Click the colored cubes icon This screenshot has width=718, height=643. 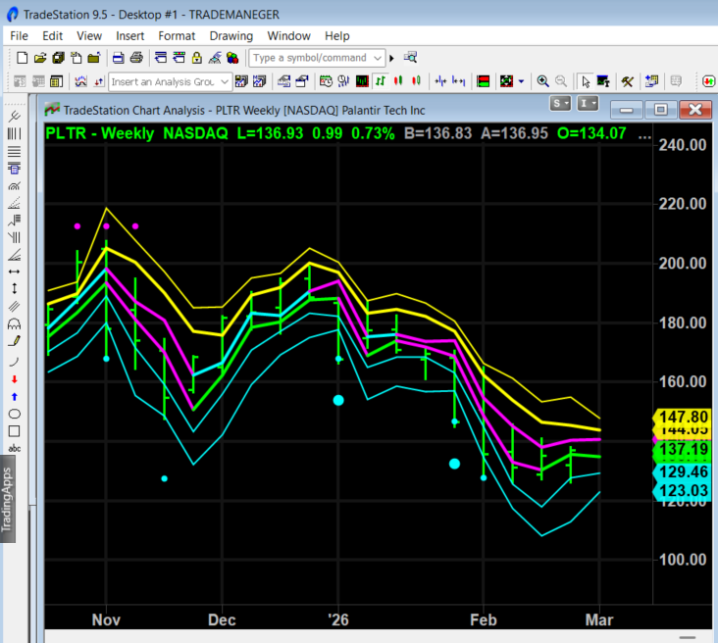tap(232, 58)
